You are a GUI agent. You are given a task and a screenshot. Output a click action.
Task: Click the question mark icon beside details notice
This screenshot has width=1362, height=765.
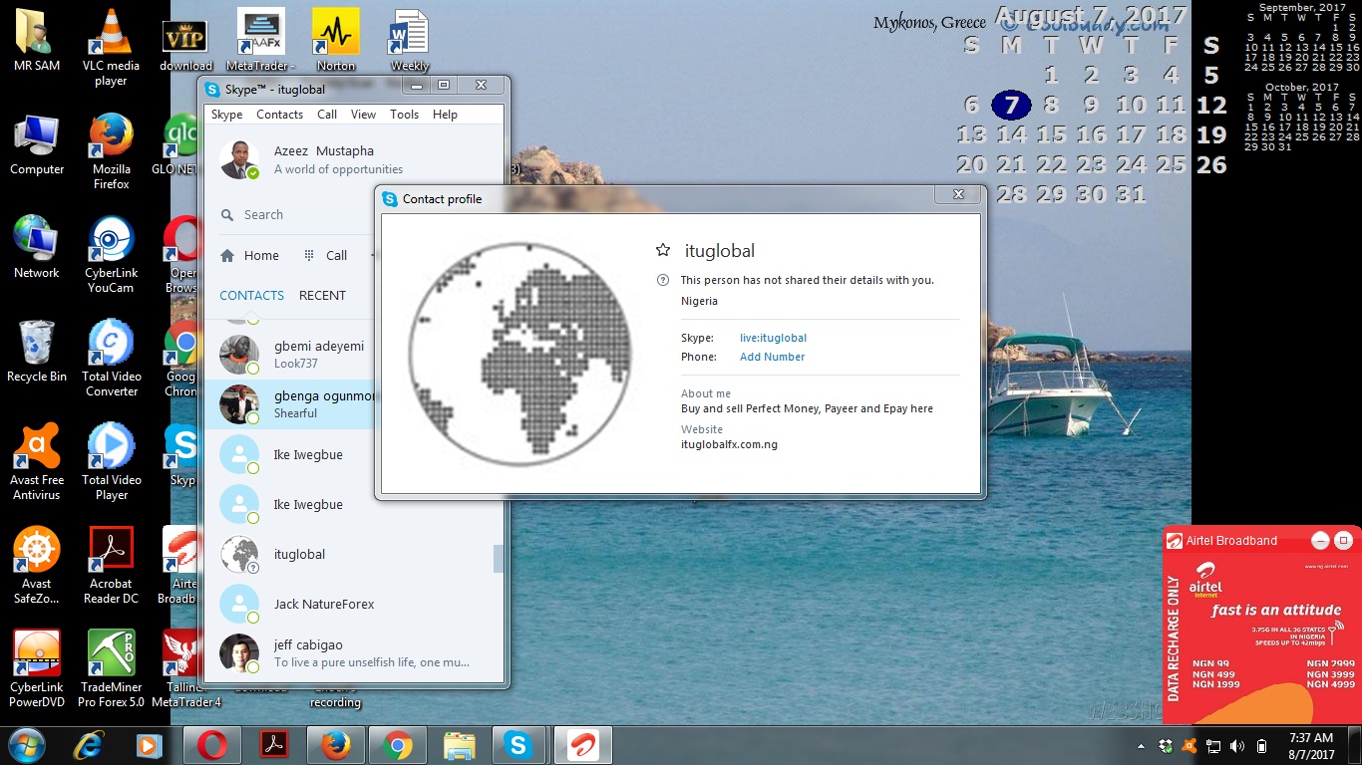click(x=663, y=280)
